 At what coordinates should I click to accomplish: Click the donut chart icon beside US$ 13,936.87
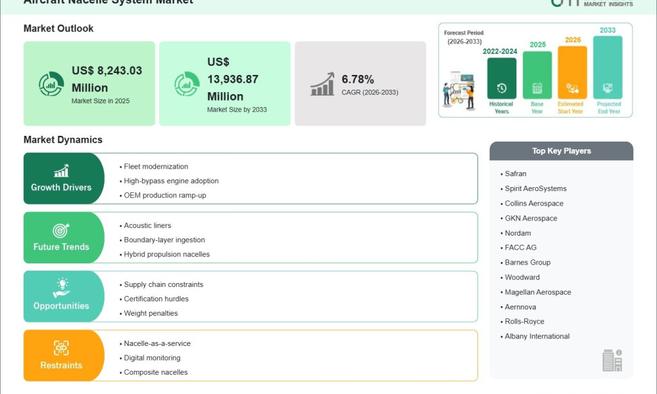[187, 84]
